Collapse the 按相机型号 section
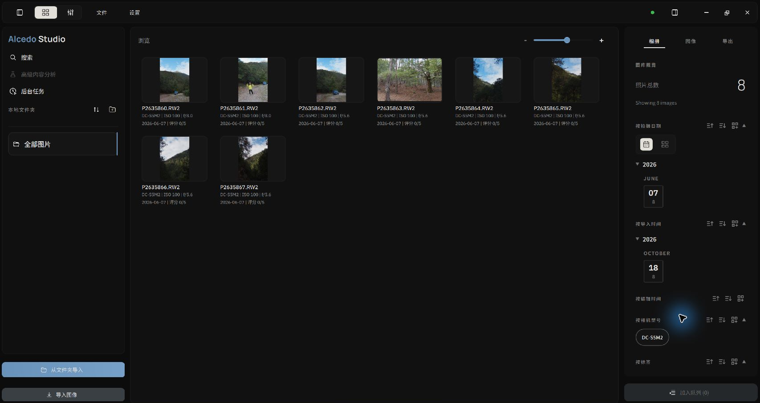 pos(744,320)
